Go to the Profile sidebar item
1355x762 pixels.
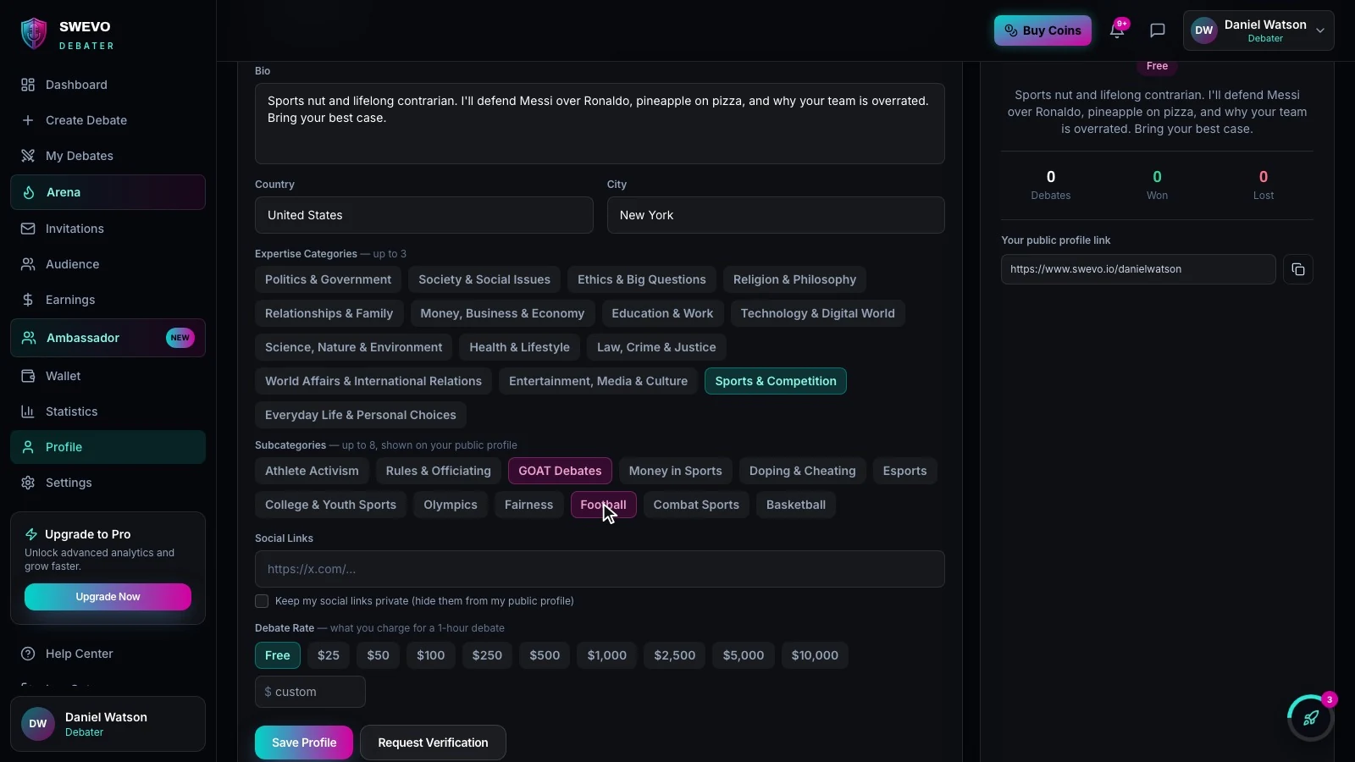(x=108, y=447)
